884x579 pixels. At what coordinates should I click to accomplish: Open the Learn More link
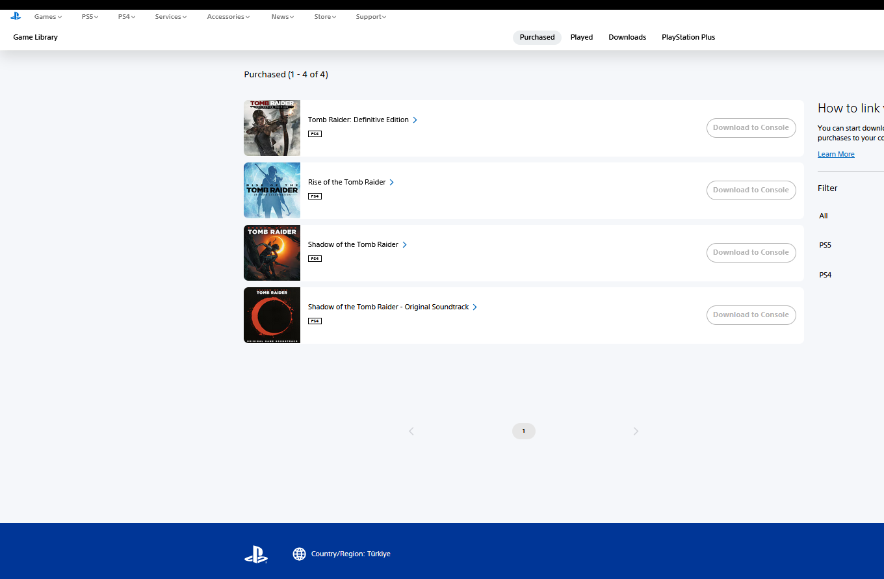836,155
